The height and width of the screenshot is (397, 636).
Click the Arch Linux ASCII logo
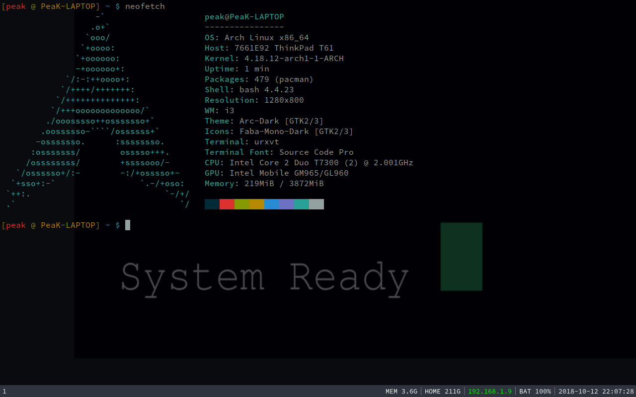click(x=98, y=111)
